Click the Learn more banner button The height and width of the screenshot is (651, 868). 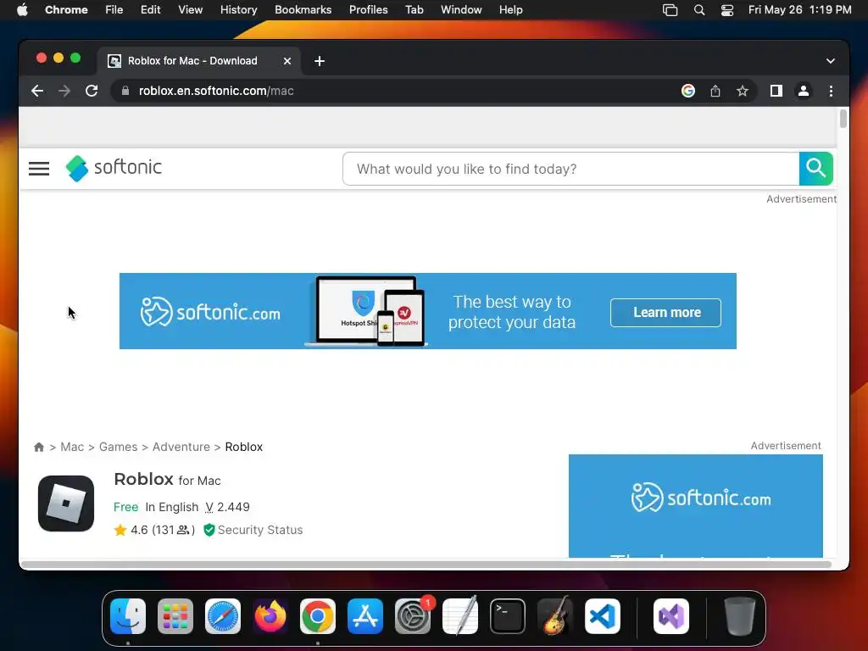point(666,313)
